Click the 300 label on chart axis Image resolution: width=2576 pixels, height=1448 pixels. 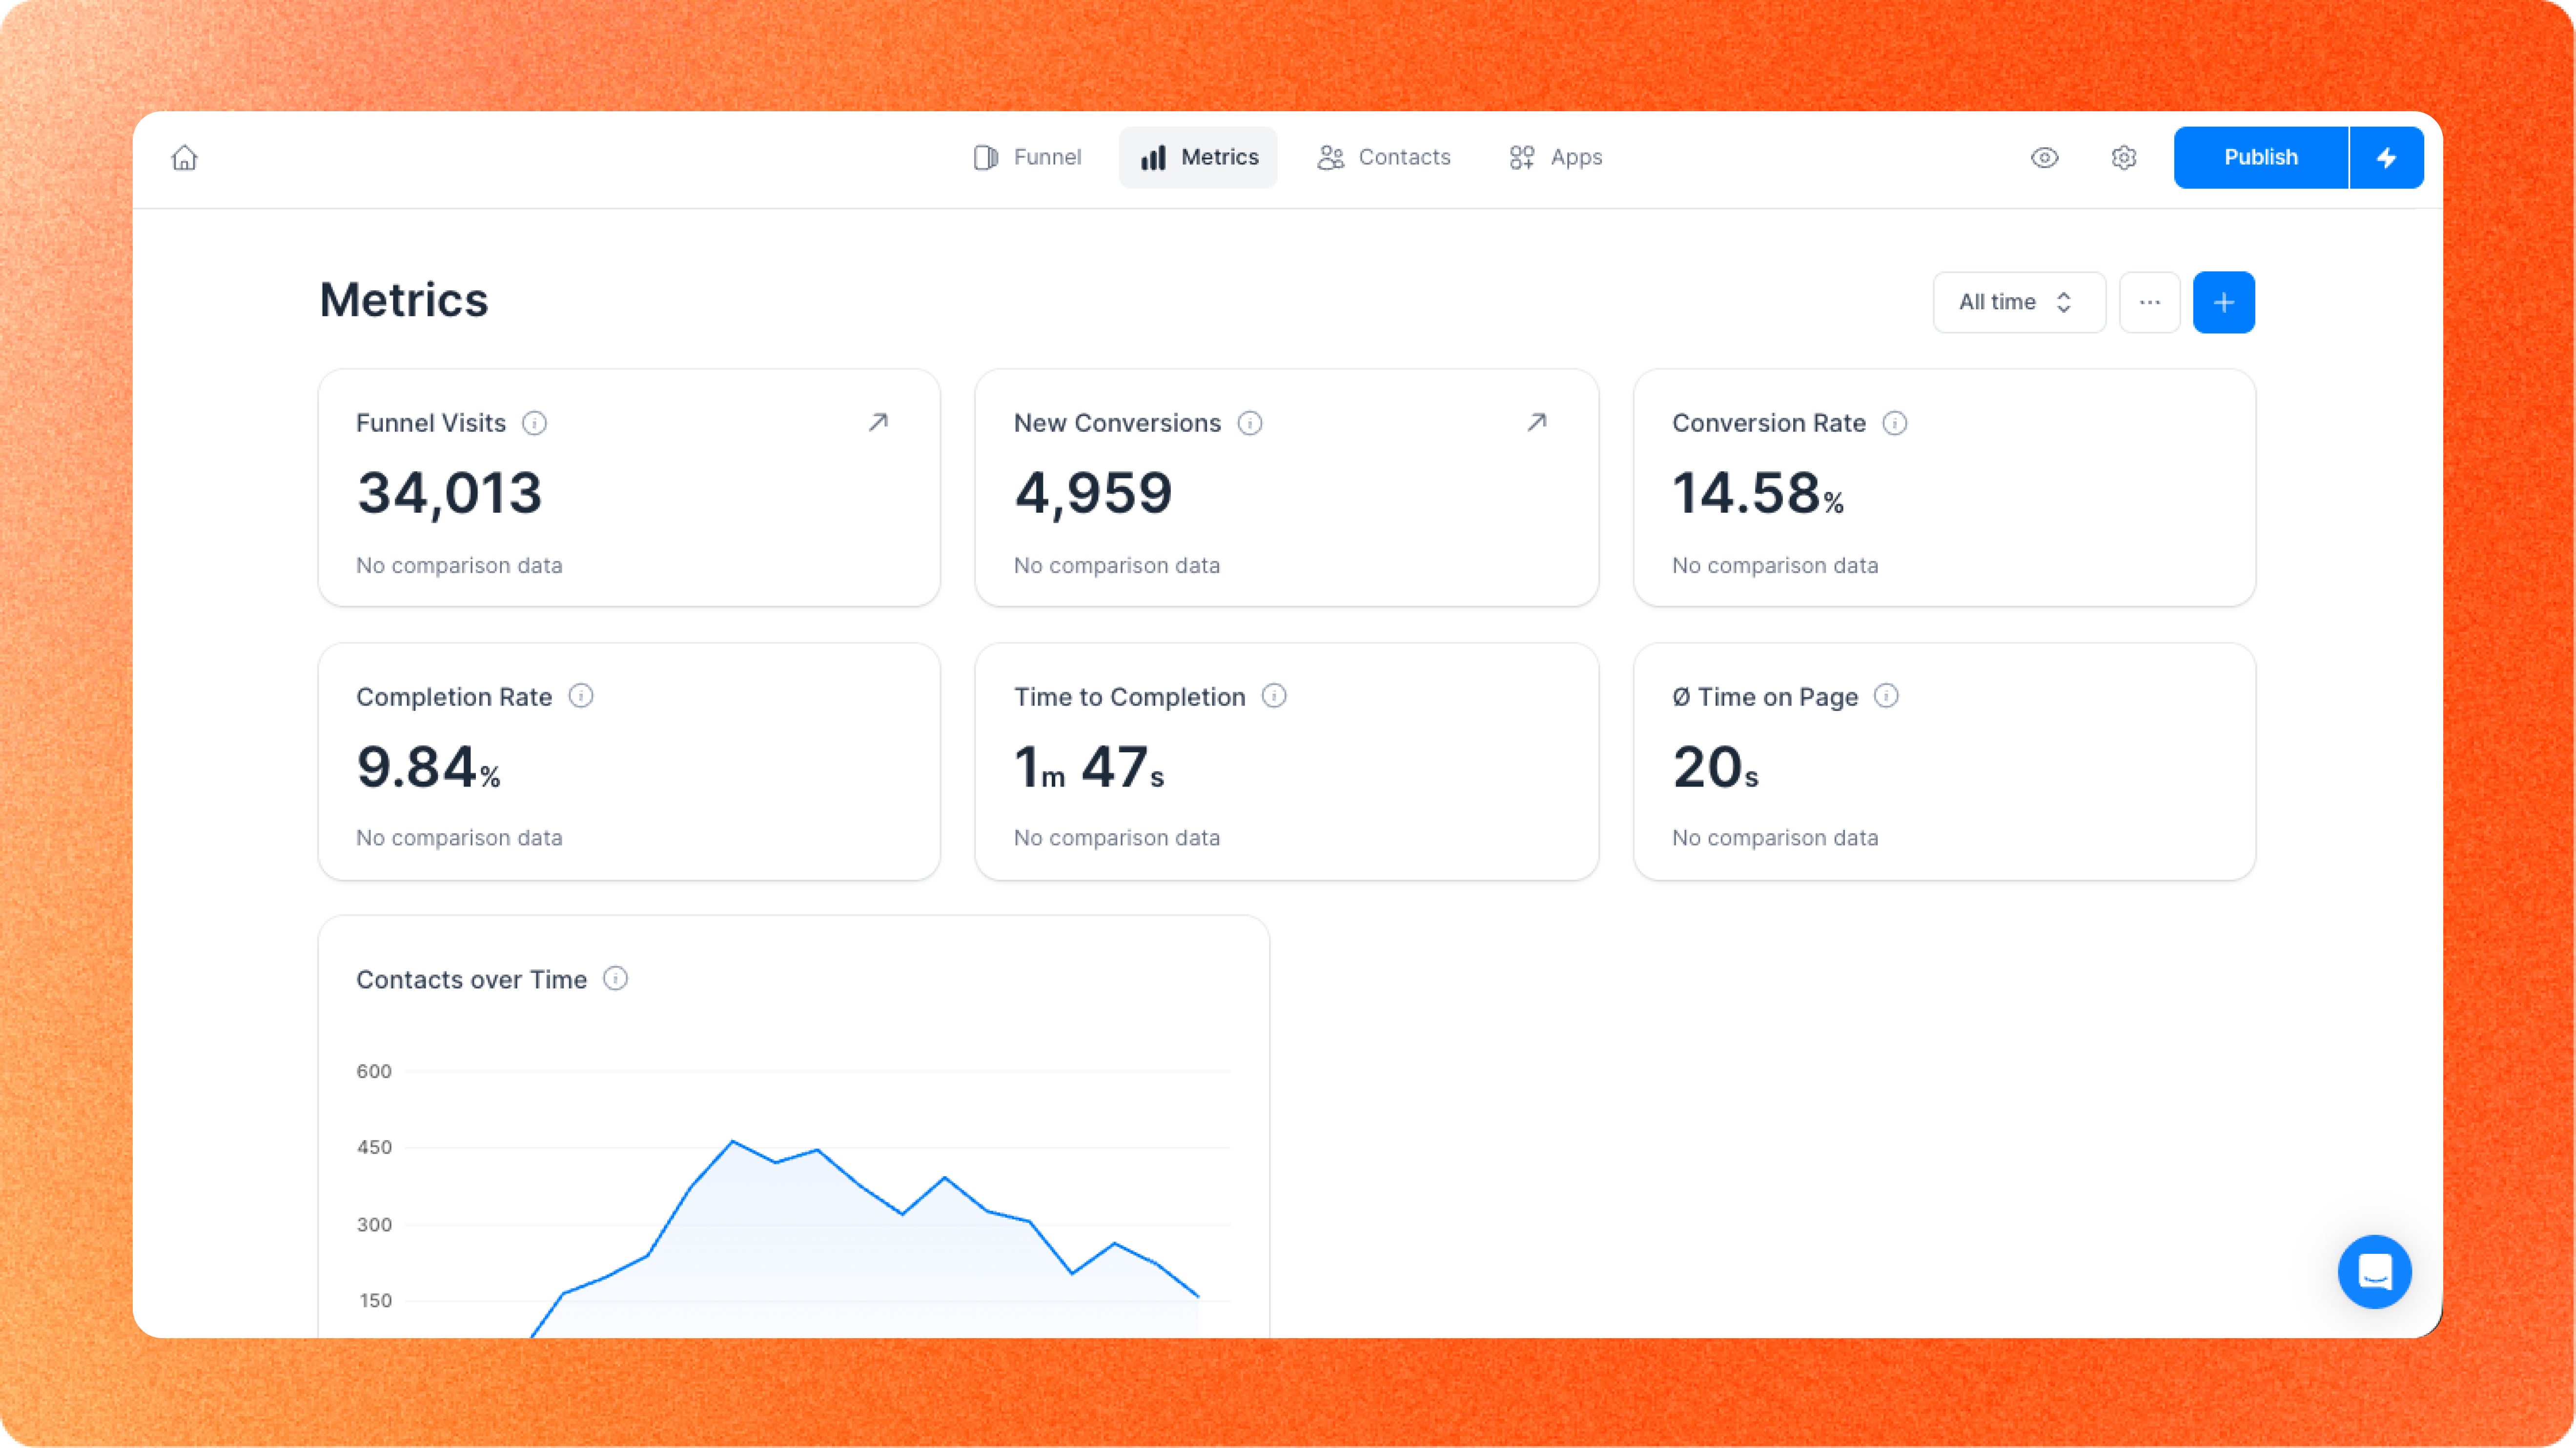[374, 1224]
